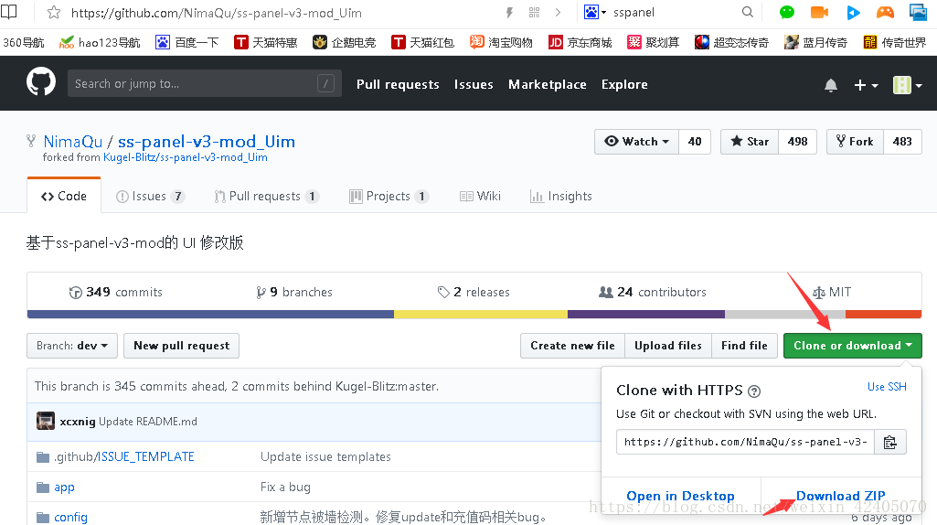Viewport: 937px width, 525px height.
Task: Click New pull request button
Action: point(182,346)
